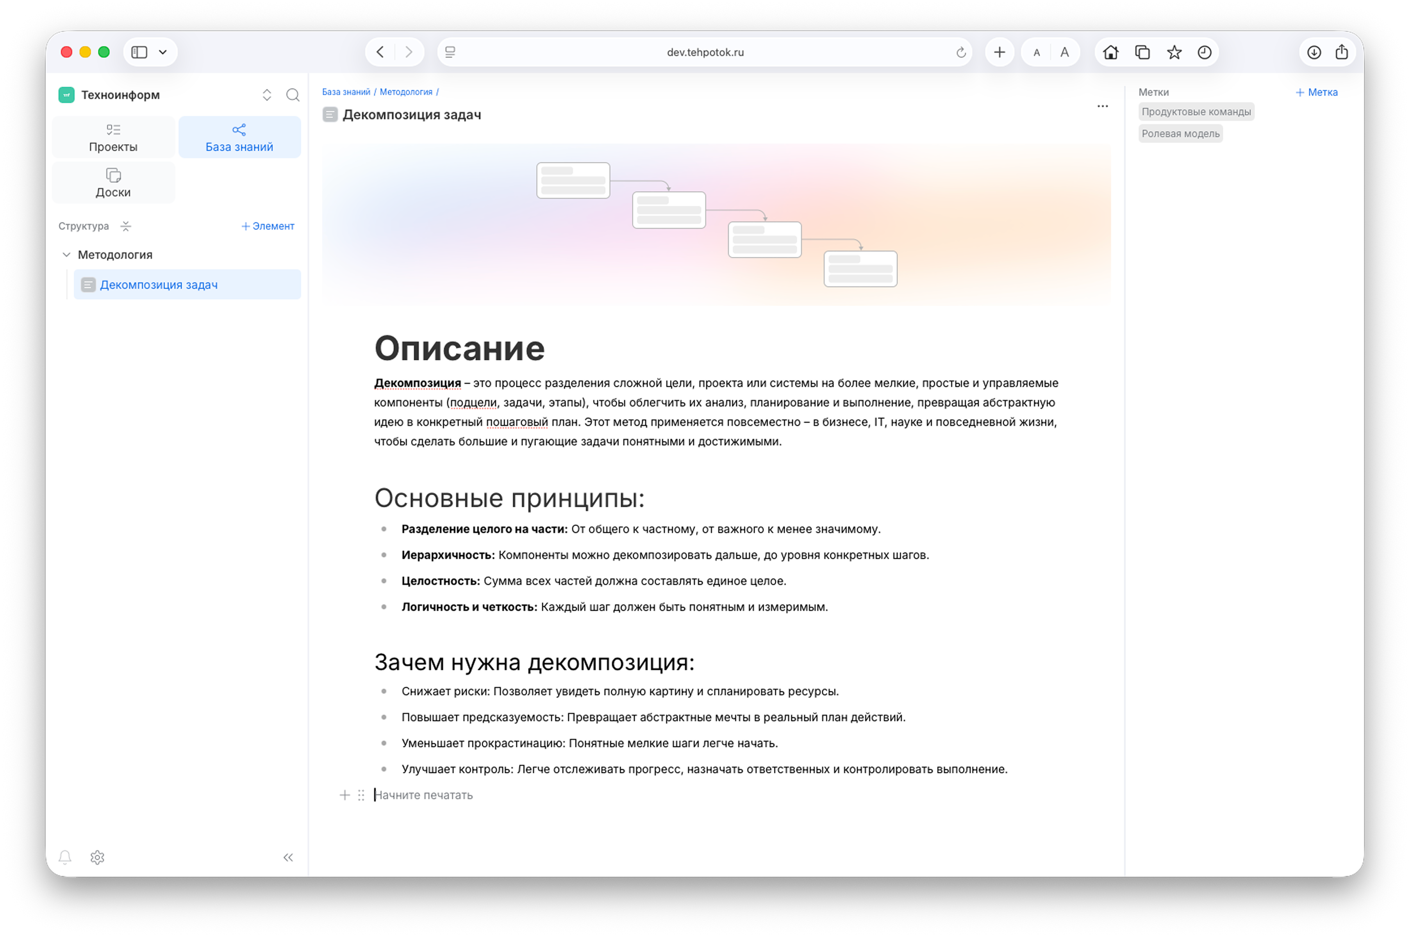Image resolution: width=1410 pixels, height=937 pixels.
Task: Collapse the sidebar with the double chevron
Action: click(288, 857)
